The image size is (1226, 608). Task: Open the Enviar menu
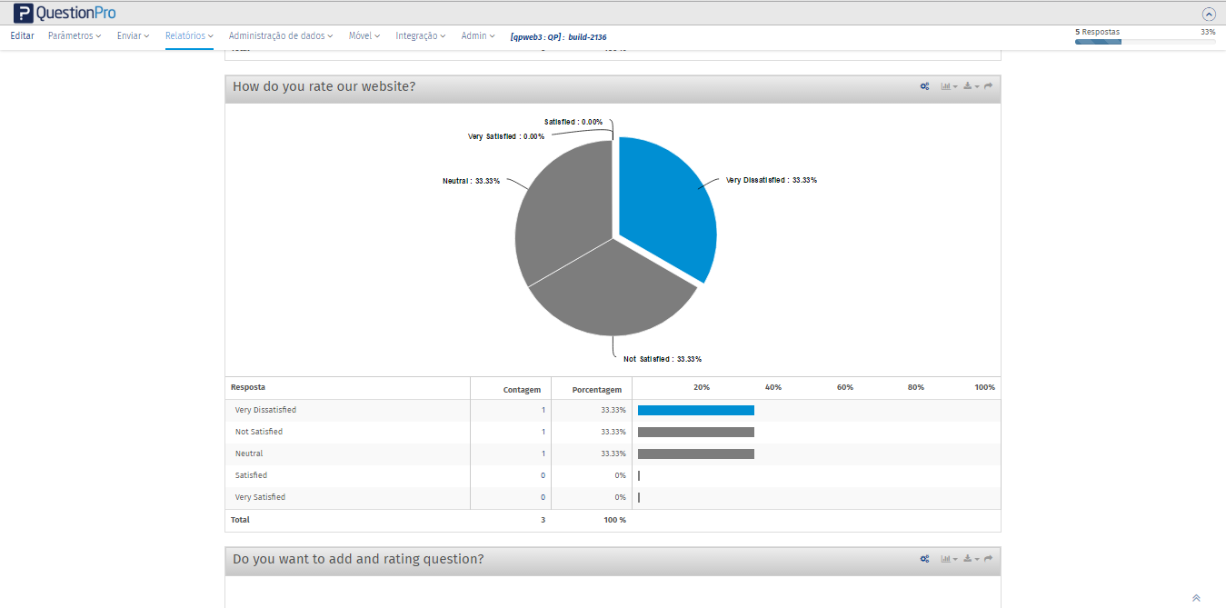tap(133, 36)
